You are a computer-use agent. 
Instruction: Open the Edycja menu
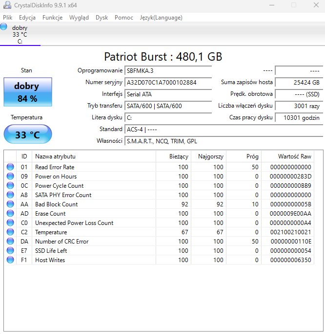pos(27,18)
